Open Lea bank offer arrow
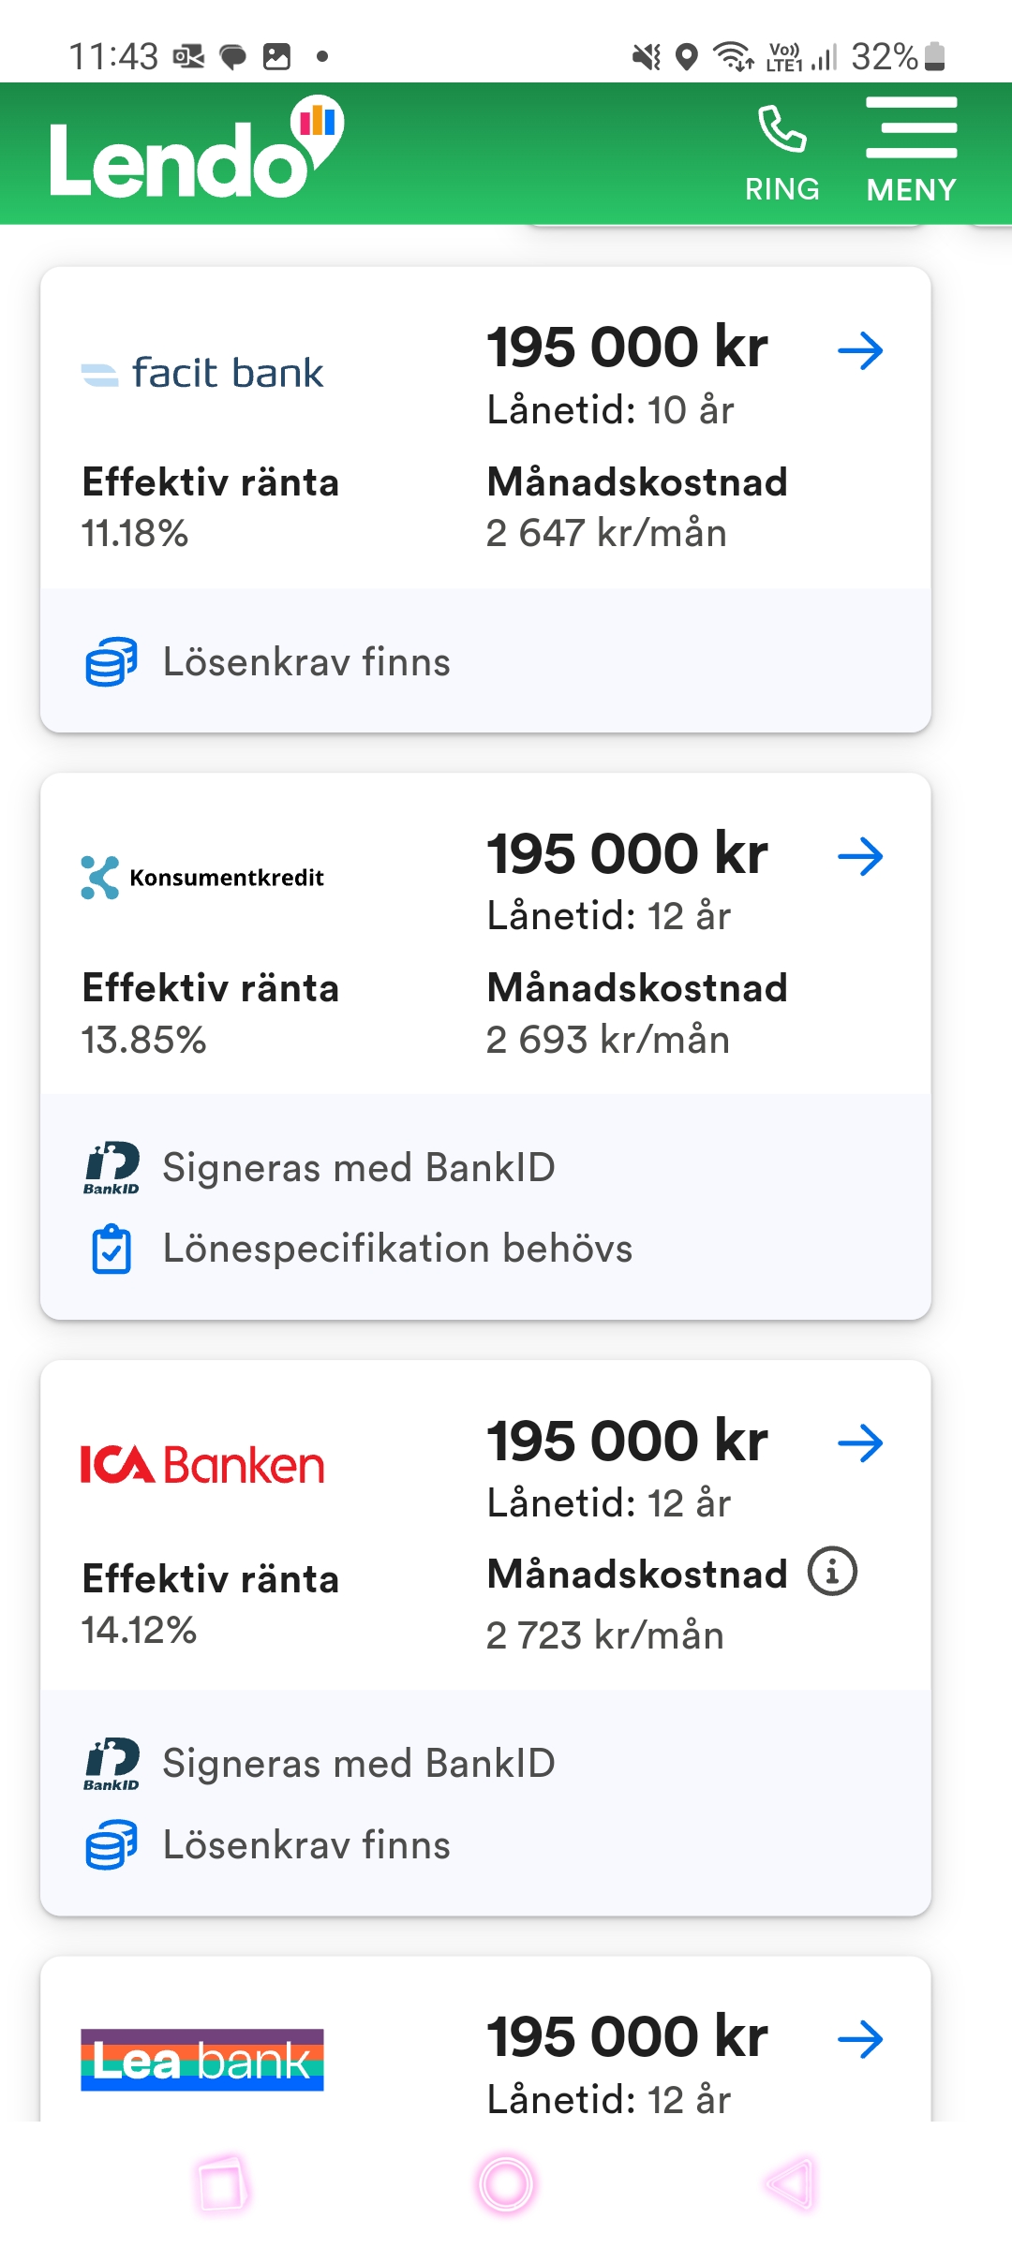Image resolution: width=1012 pixels, height=2248 pixels. (x=860, y=2039)
